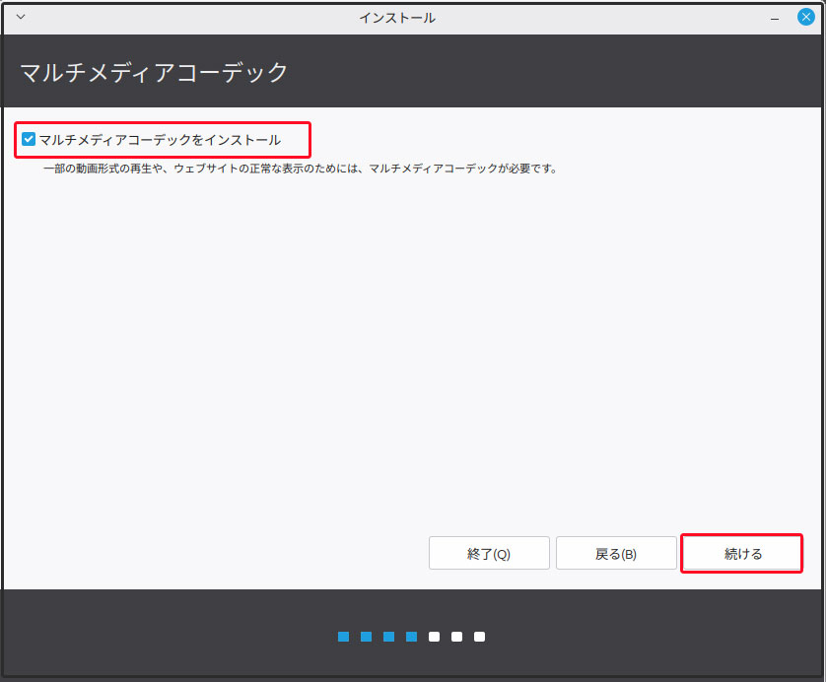
Task: Minimize the インストール window
Action: 775,19
